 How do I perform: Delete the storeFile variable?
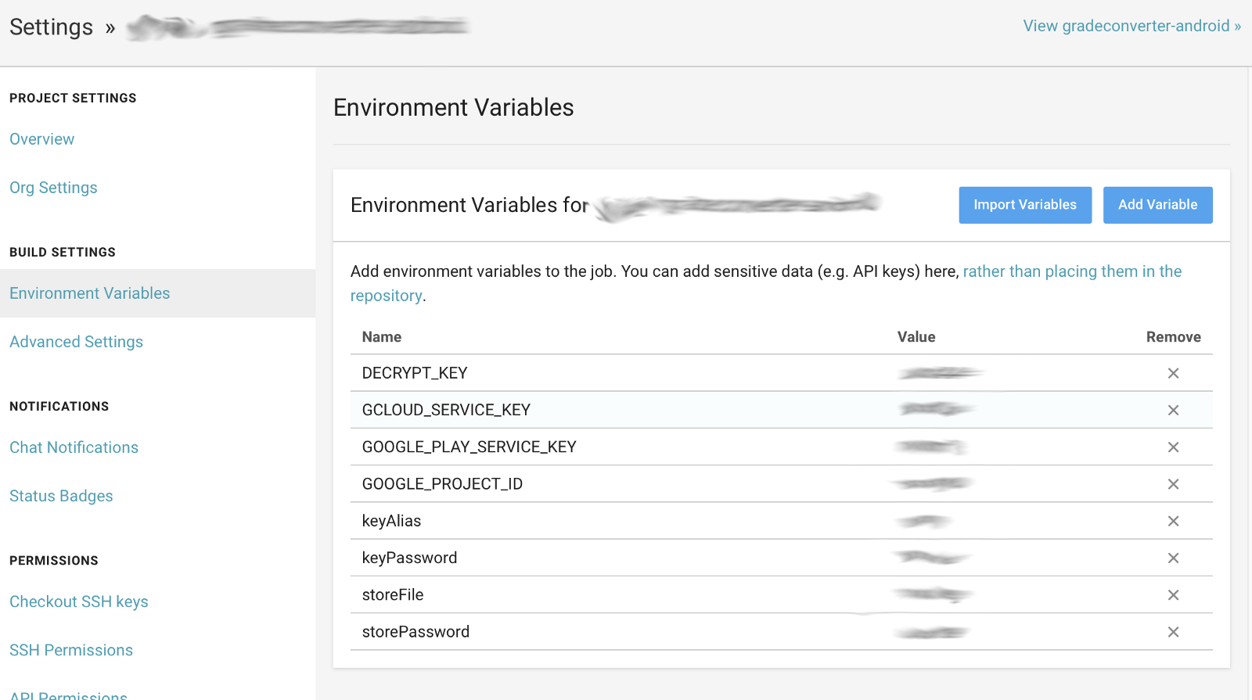[x=1173, y=595]
